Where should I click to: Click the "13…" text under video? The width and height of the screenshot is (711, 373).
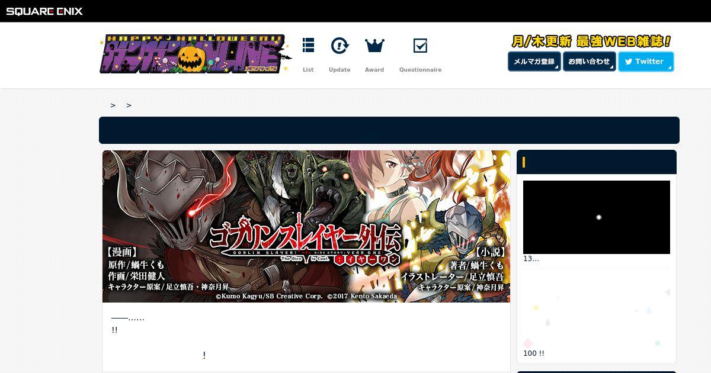point(531,259)
